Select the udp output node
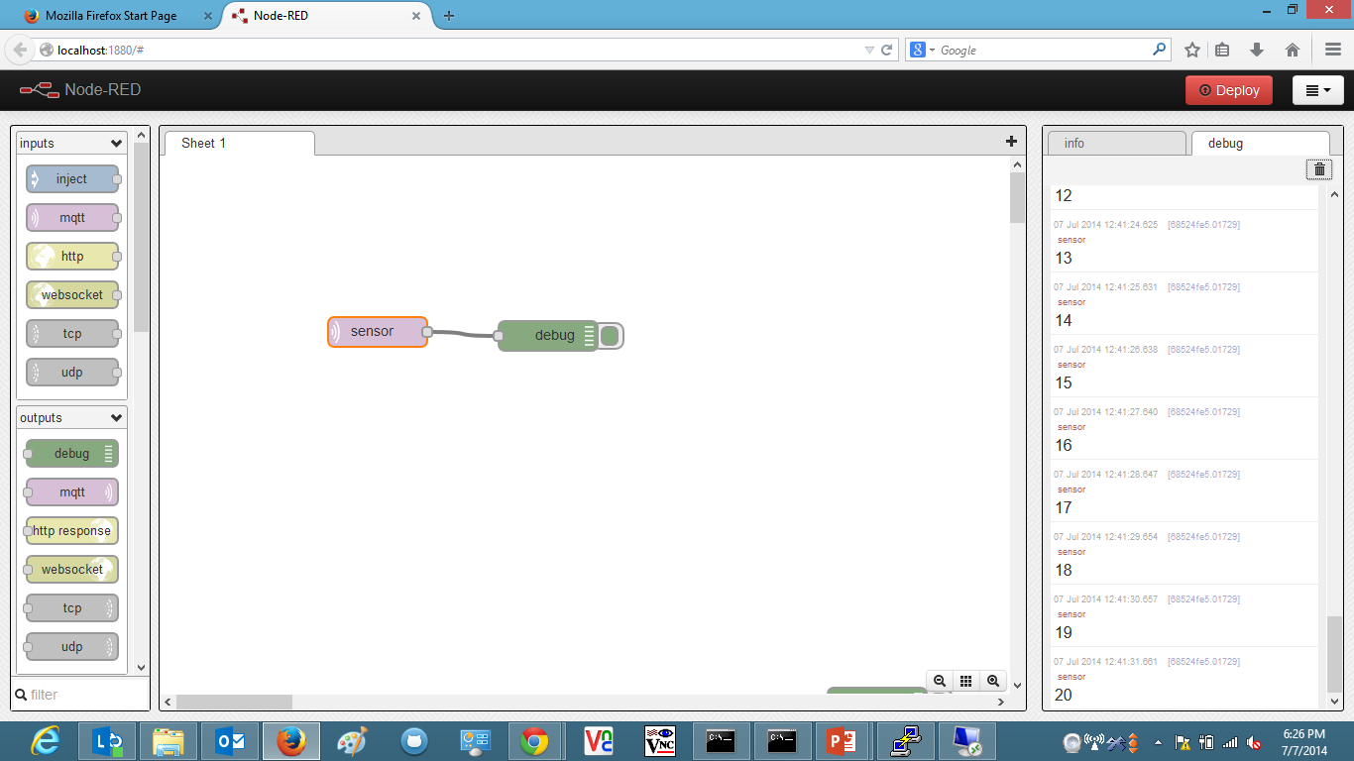This screenshot has width=1354, height=761. [72, 647]
